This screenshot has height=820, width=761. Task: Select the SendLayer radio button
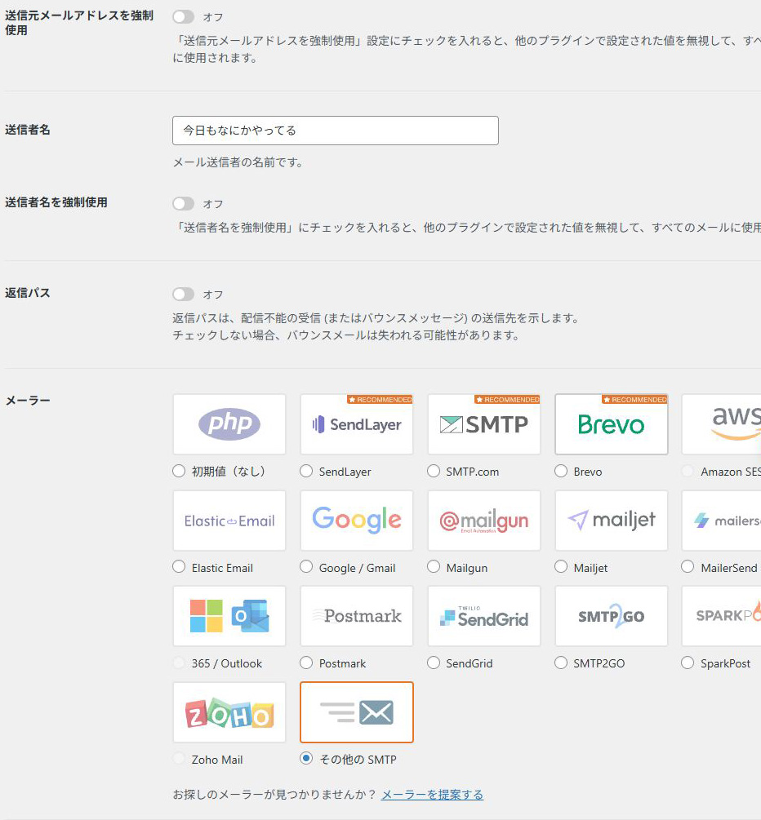pyautogui.click(x=306, y=471)
